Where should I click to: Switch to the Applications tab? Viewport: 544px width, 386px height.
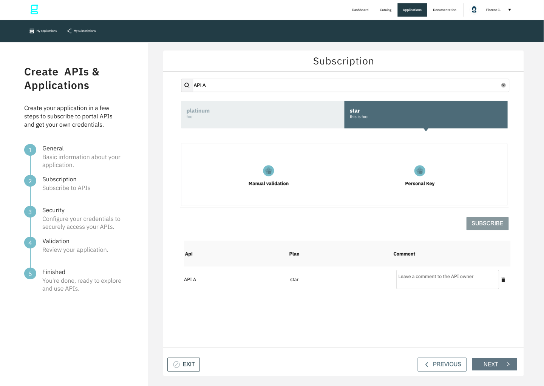coord(412,10)
